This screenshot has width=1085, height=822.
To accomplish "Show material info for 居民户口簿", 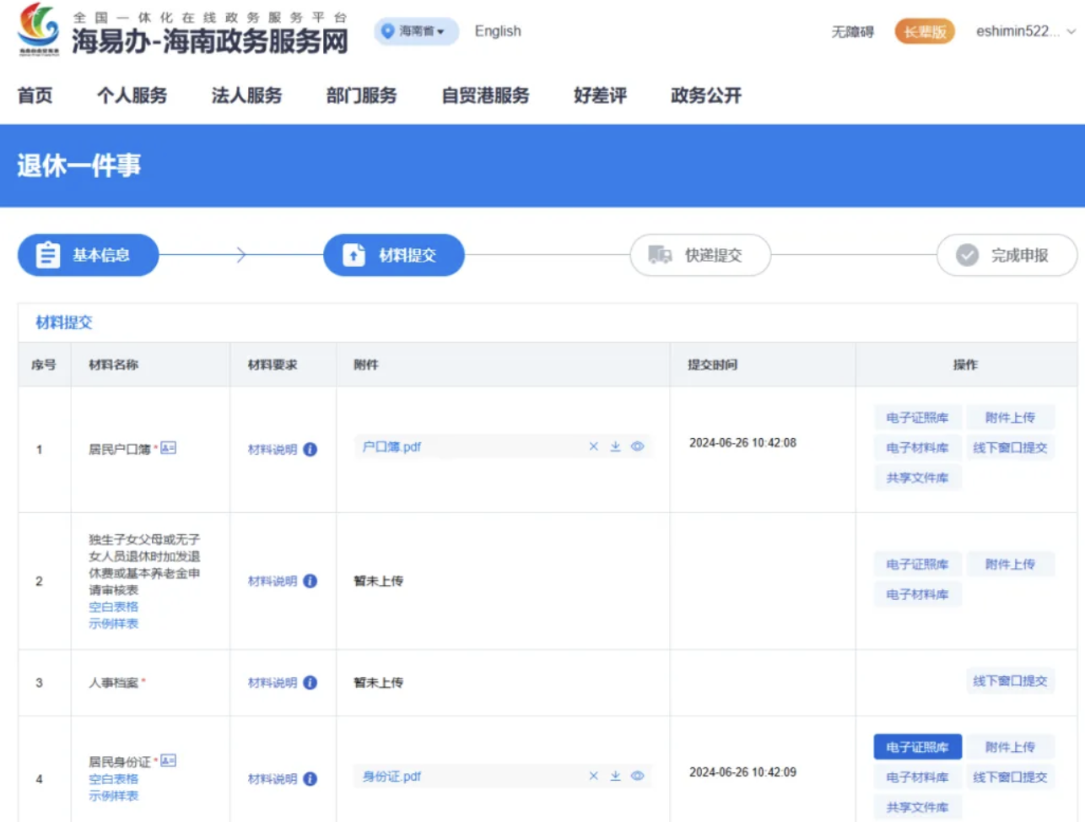I will coord(310,450).
